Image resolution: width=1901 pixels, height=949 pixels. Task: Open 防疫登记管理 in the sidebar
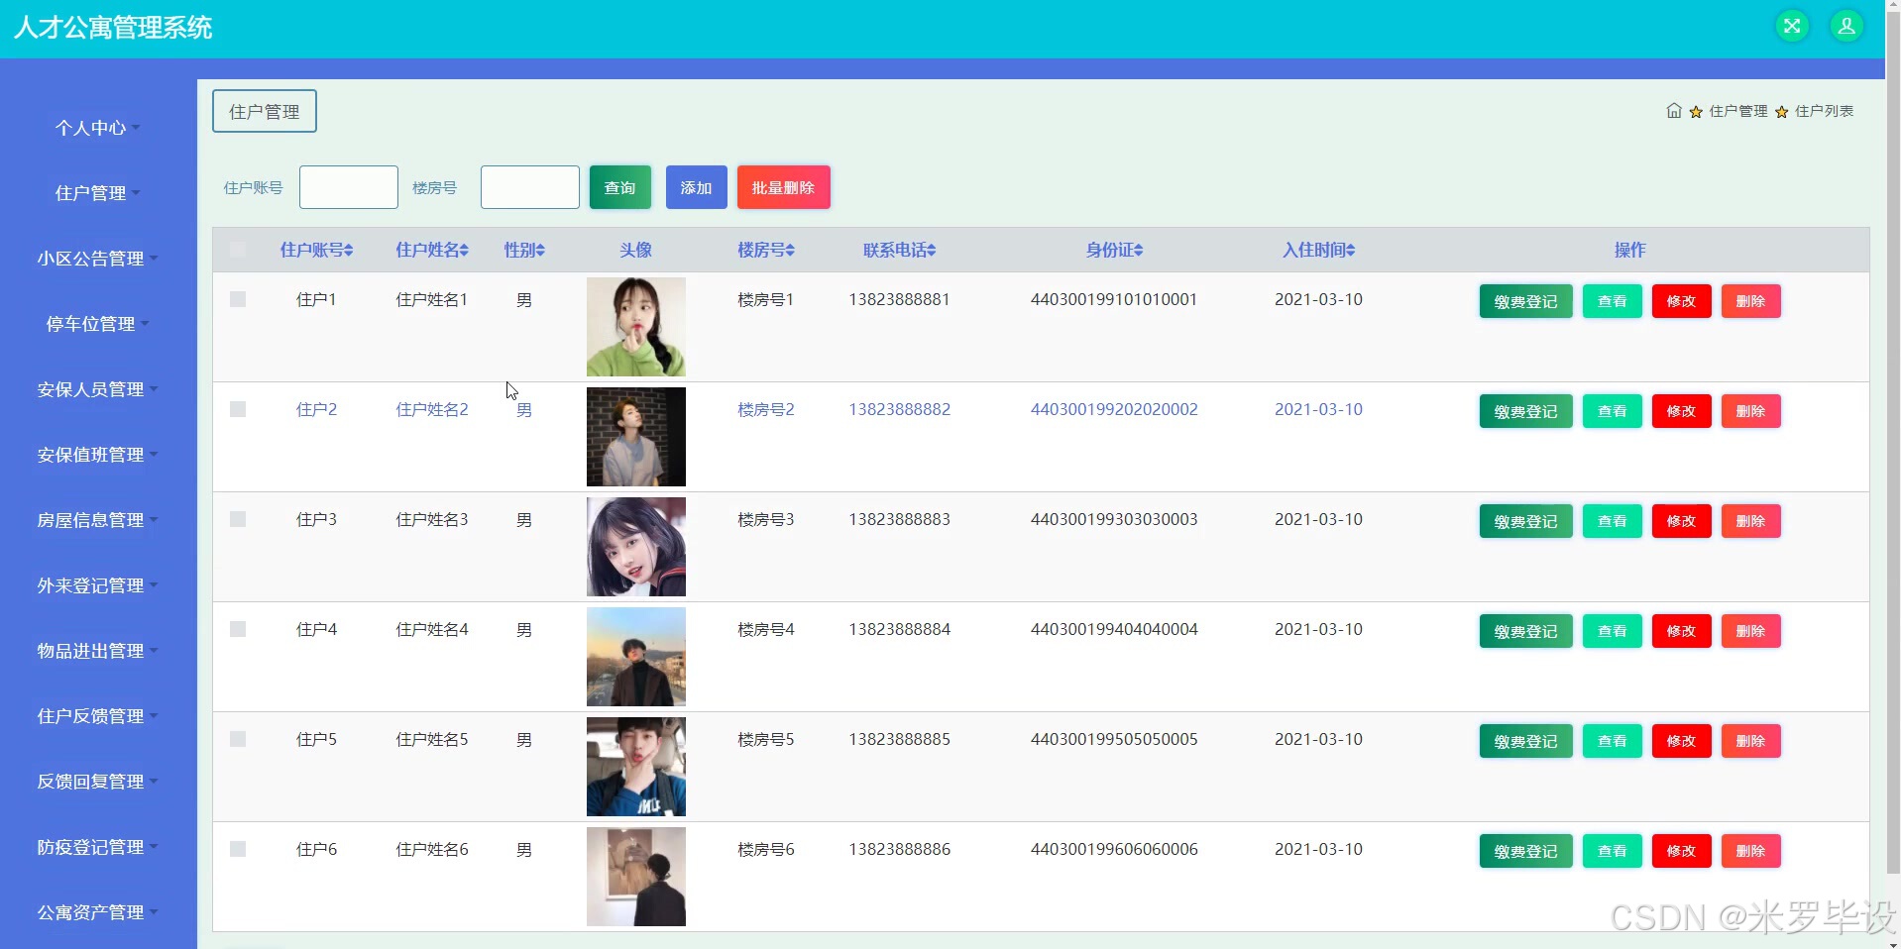[x=97, y=847]
